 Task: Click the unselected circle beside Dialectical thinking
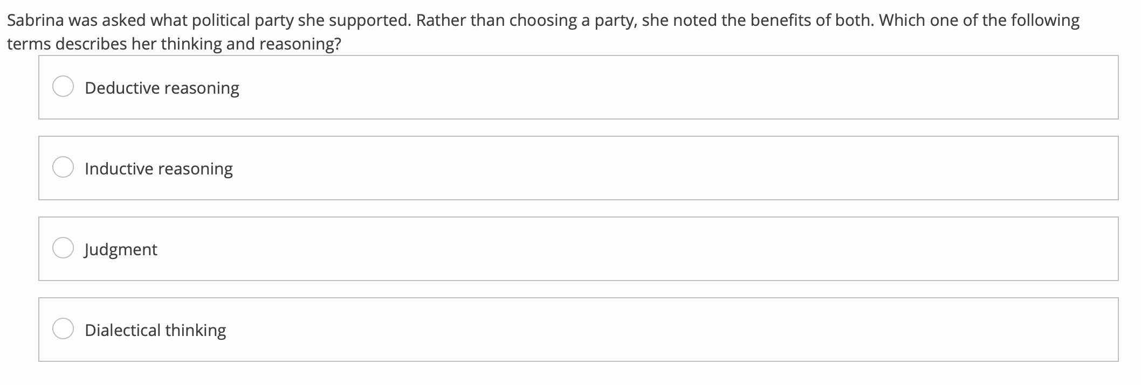[64, 328]
